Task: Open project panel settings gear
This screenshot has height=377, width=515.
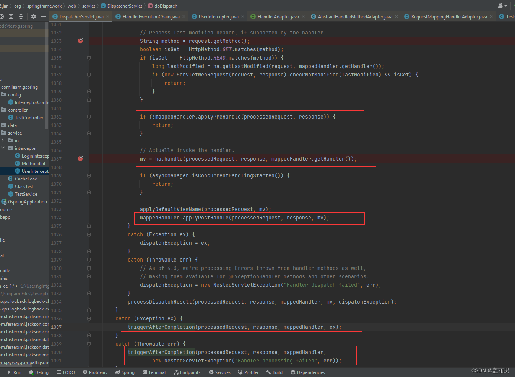Action: tap(34, 16)
